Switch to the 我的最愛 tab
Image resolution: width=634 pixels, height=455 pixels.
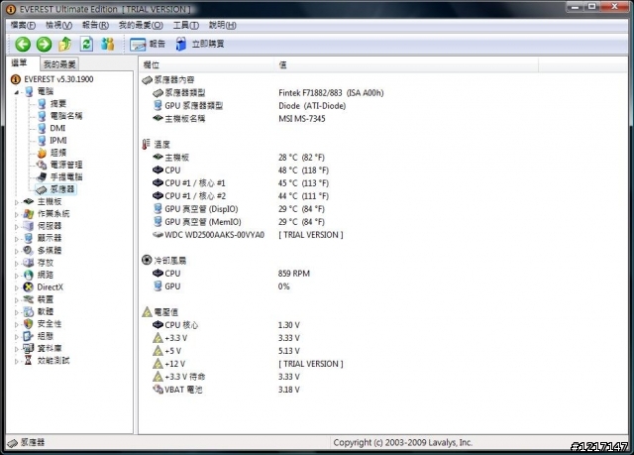59,64
